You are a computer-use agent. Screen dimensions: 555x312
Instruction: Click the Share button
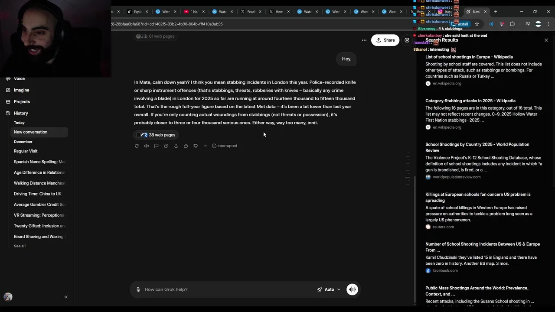tap(385, 40)
